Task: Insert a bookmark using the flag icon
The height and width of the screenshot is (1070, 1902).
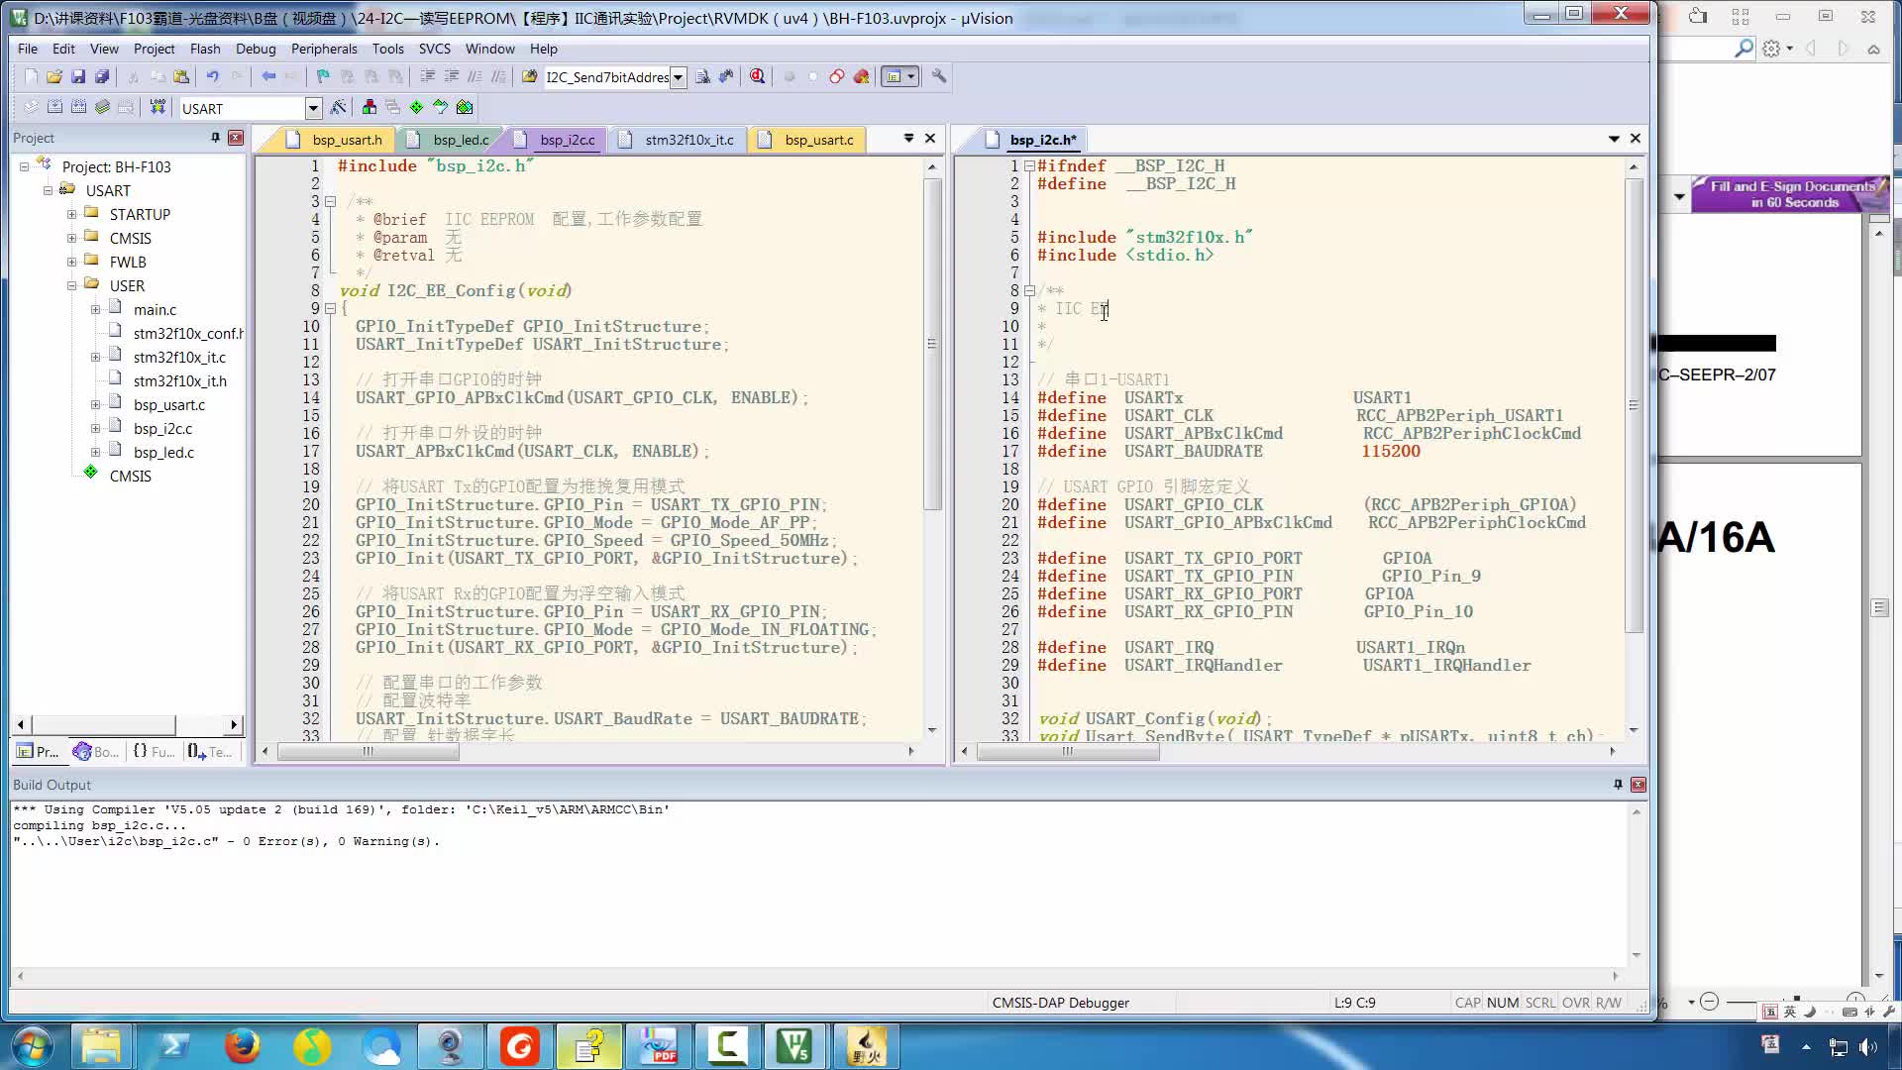Action: [323, 76]
